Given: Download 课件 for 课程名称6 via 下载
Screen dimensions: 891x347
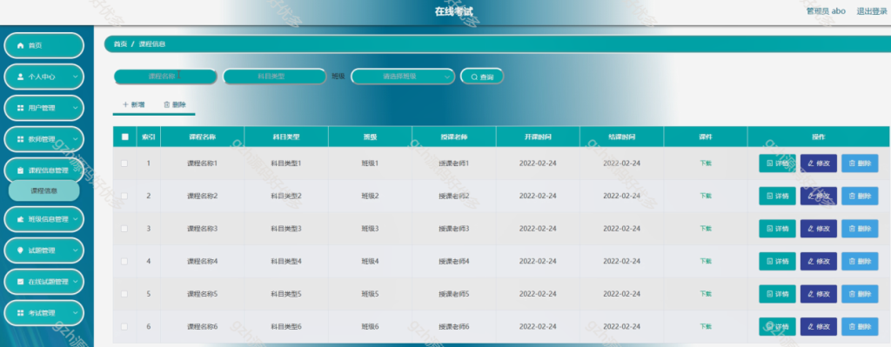Looking at the screenshot, I should pos(705,326).
